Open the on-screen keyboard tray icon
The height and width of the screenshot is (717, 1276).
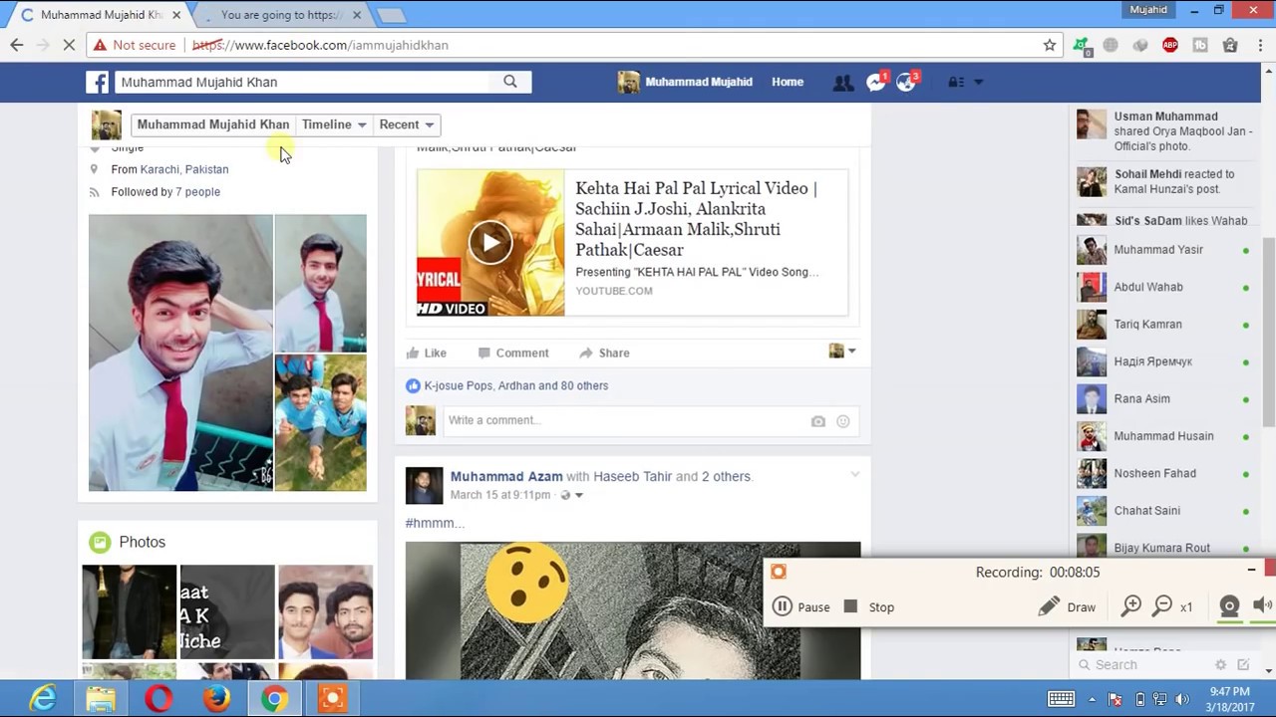(1061, 699)
